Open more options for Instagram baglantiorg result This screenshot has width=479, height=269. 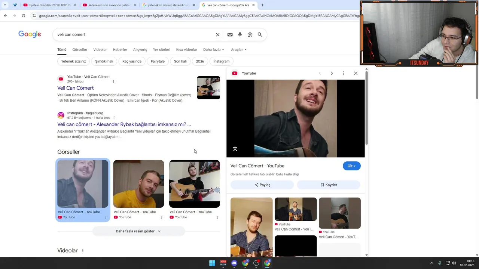point(114,118)
